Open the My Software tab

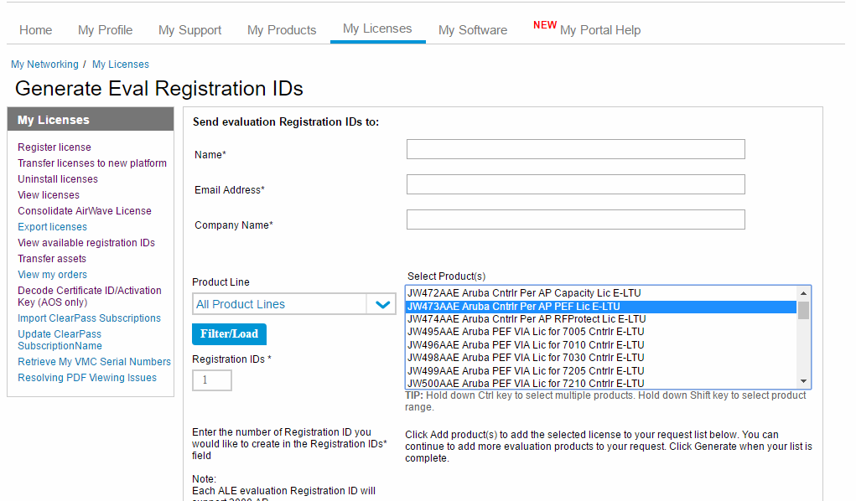[472, 30]
